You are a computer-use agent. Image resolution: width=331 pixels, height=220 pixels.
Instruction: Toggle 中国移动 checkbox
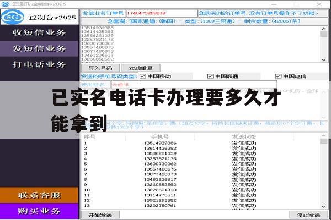pyautogui.click(x=143, y=76)
